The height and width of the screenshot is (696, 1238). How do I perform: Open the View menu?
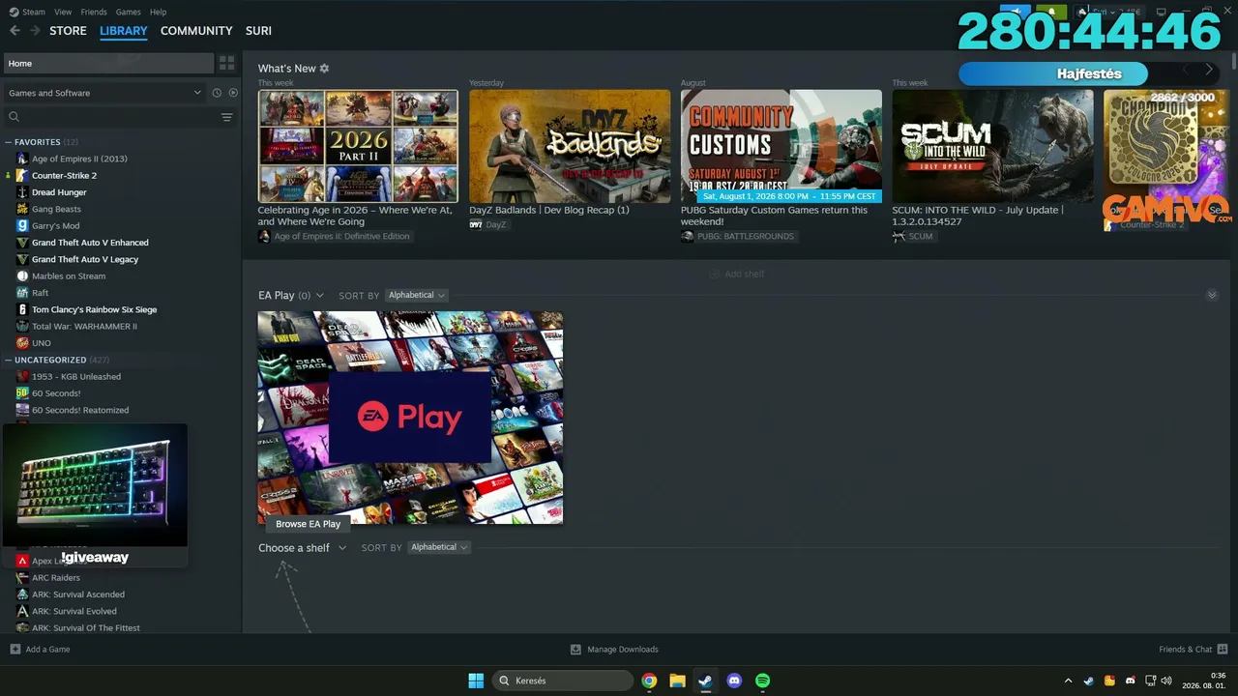(63, 12)
